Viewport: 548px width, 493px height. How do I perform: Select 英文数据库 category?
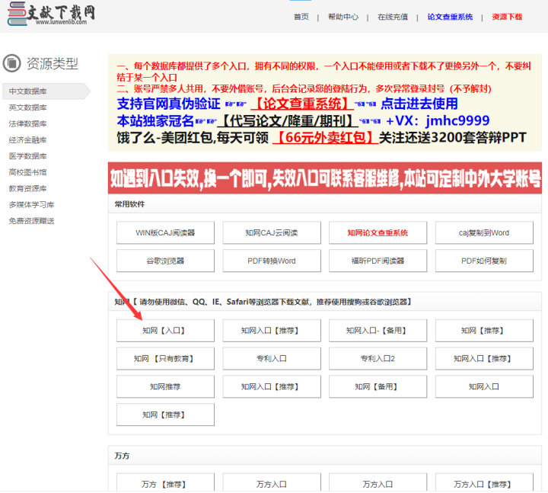click(28, 107)
